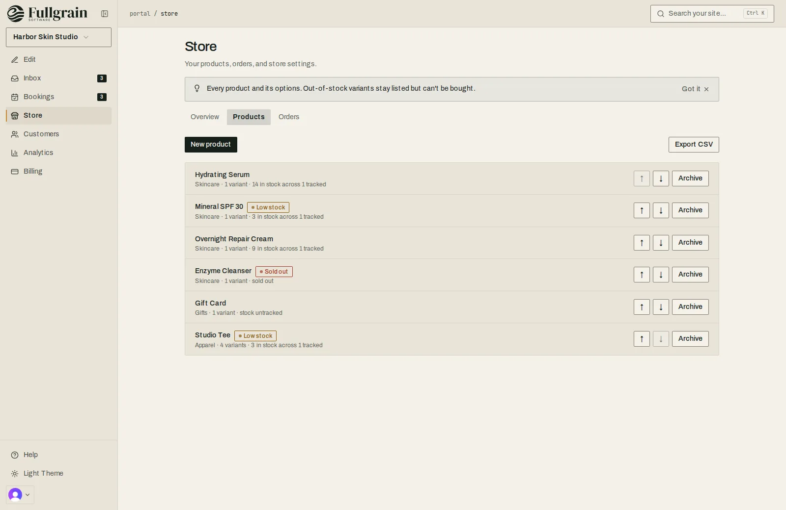Open Help in the sidebar

[x=58, y=455]
